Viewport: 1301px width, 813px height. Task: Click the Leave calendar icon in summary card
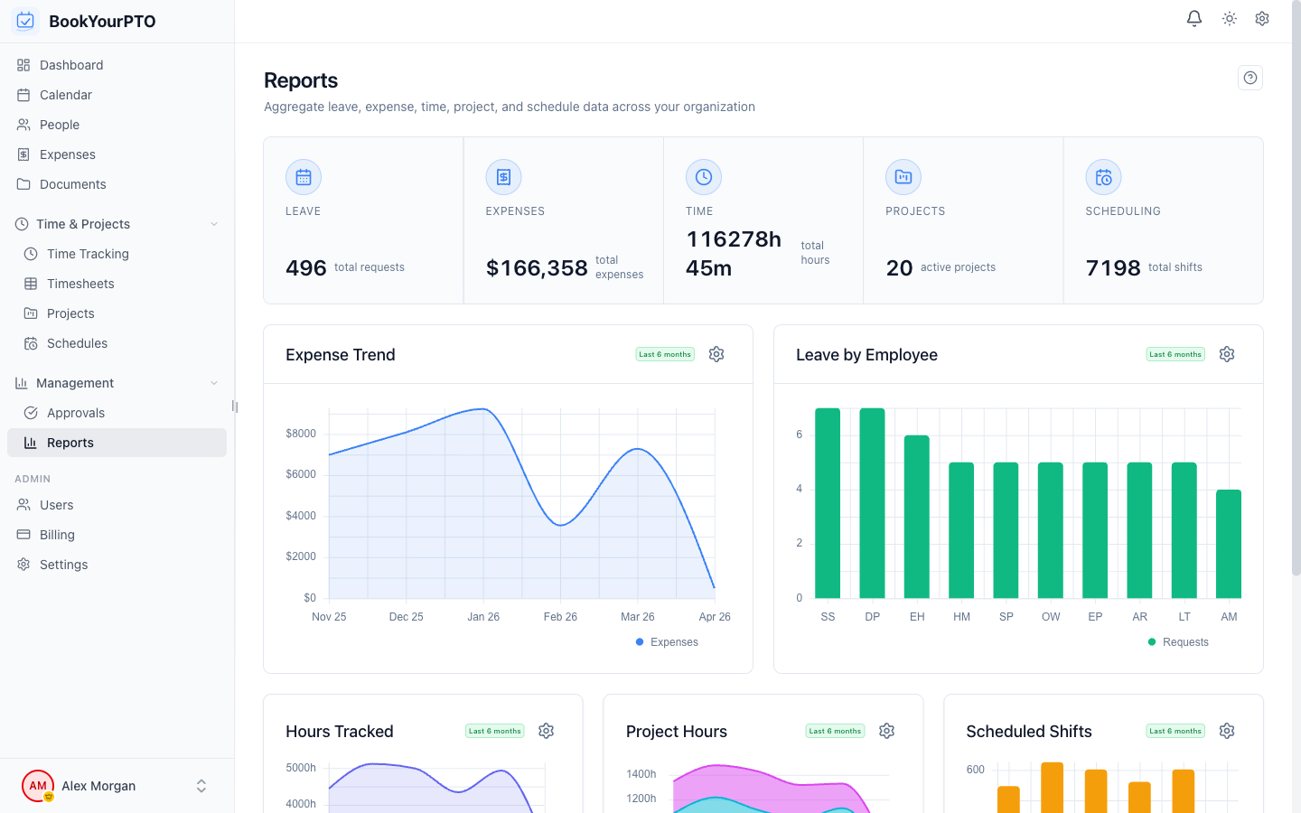pos(303,177)
